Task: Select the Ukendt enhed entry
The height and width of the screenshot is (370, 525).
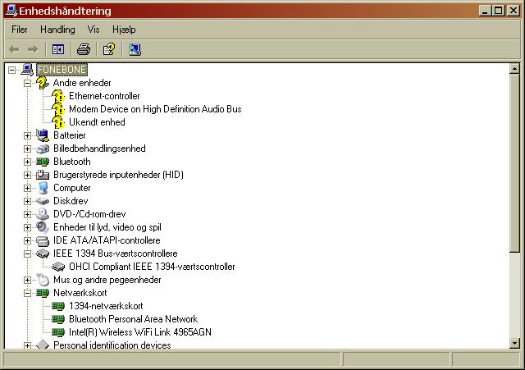Action: (x=97, y=122)
